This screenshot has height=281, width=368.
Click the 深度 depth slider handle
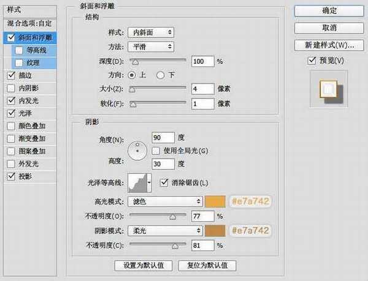(136, 62)
